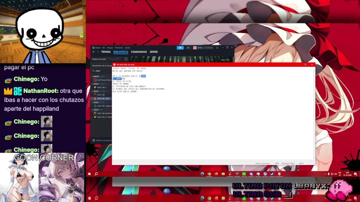Switch to the ZEREK profile tab

coord(154,52)
